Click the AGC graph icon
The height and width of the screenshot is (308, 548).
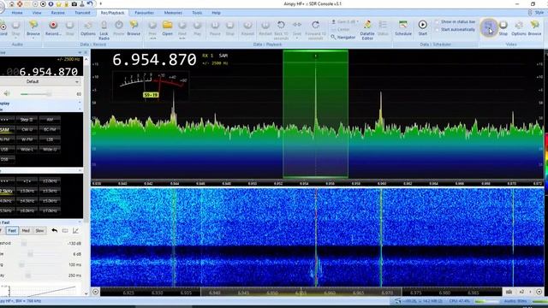[75, 230]
